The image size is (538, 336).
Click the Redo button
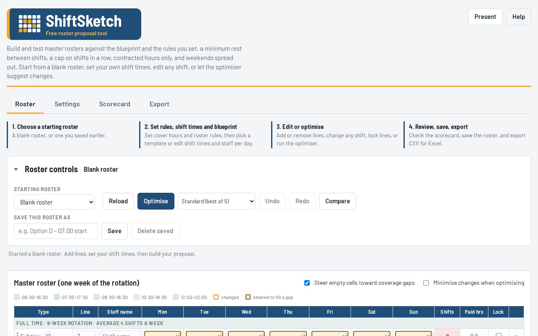[x=302, y=201]
